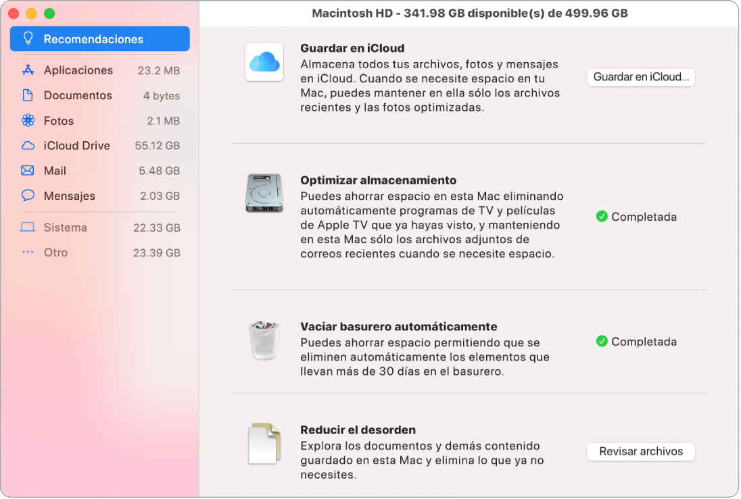Select the Recomendaciones lightbulb icon
The height and width of the screenshot is (499, 741).
coord(27,39)
